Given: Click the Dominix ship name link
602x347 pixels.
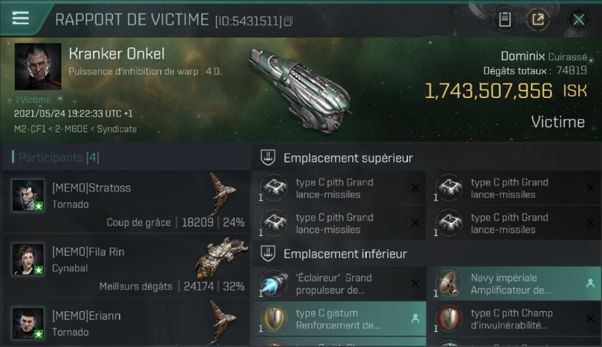Looking at the screenshot, I should (x=523, y=56).
